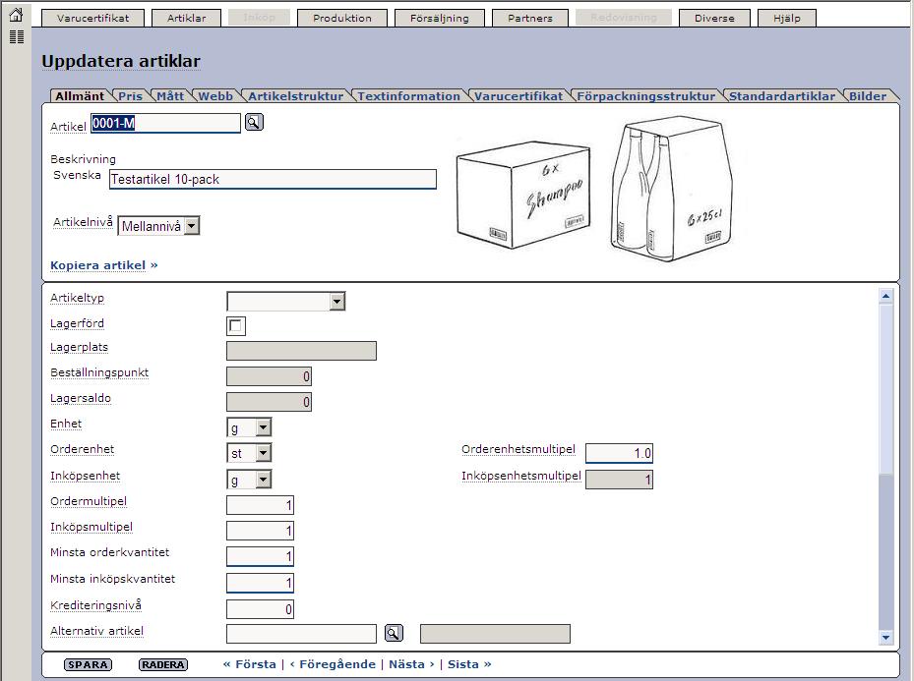Open the Inköpsenhet dropdown
Viewport: 914px width, 681px height.
point(249,480)
